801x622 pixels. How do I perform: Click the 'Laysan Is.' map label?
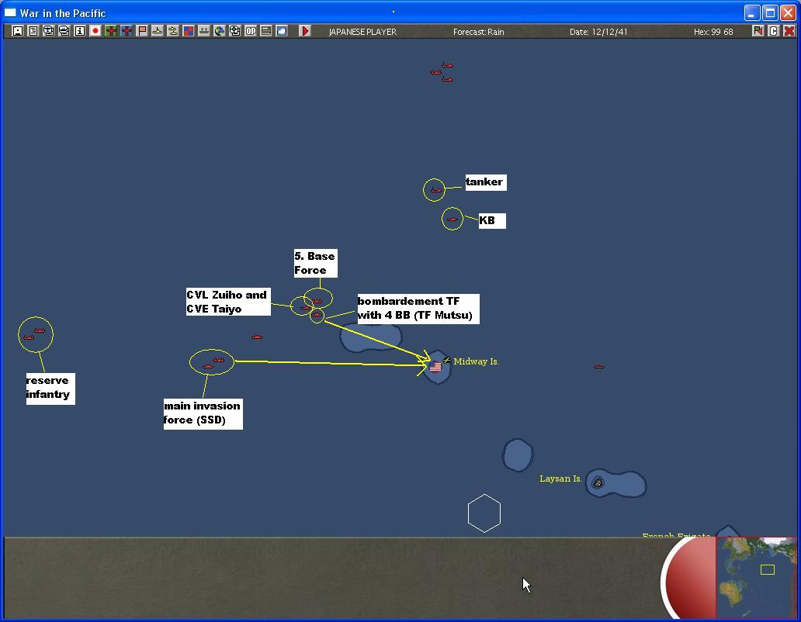[560, 479]
